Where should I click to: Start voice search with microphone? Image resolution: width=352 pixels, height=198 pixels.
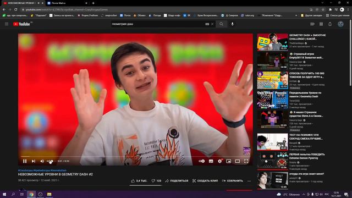[232, 24]
